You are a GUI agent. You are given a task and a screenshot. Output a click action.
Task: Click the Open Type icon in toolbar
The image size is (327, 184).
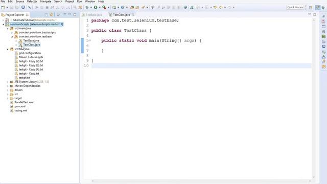(x=132, y=7)
